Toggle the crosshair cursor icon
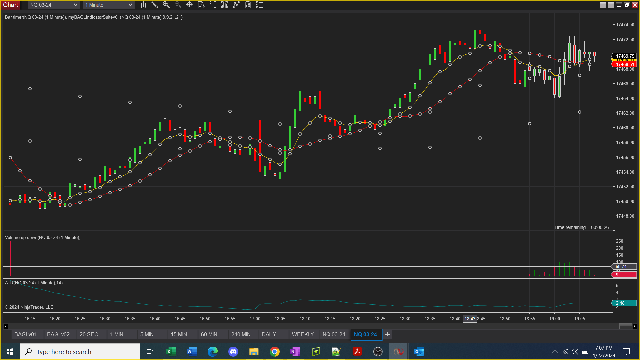Viewport: 640px width, 360px height. coord(189,5)
